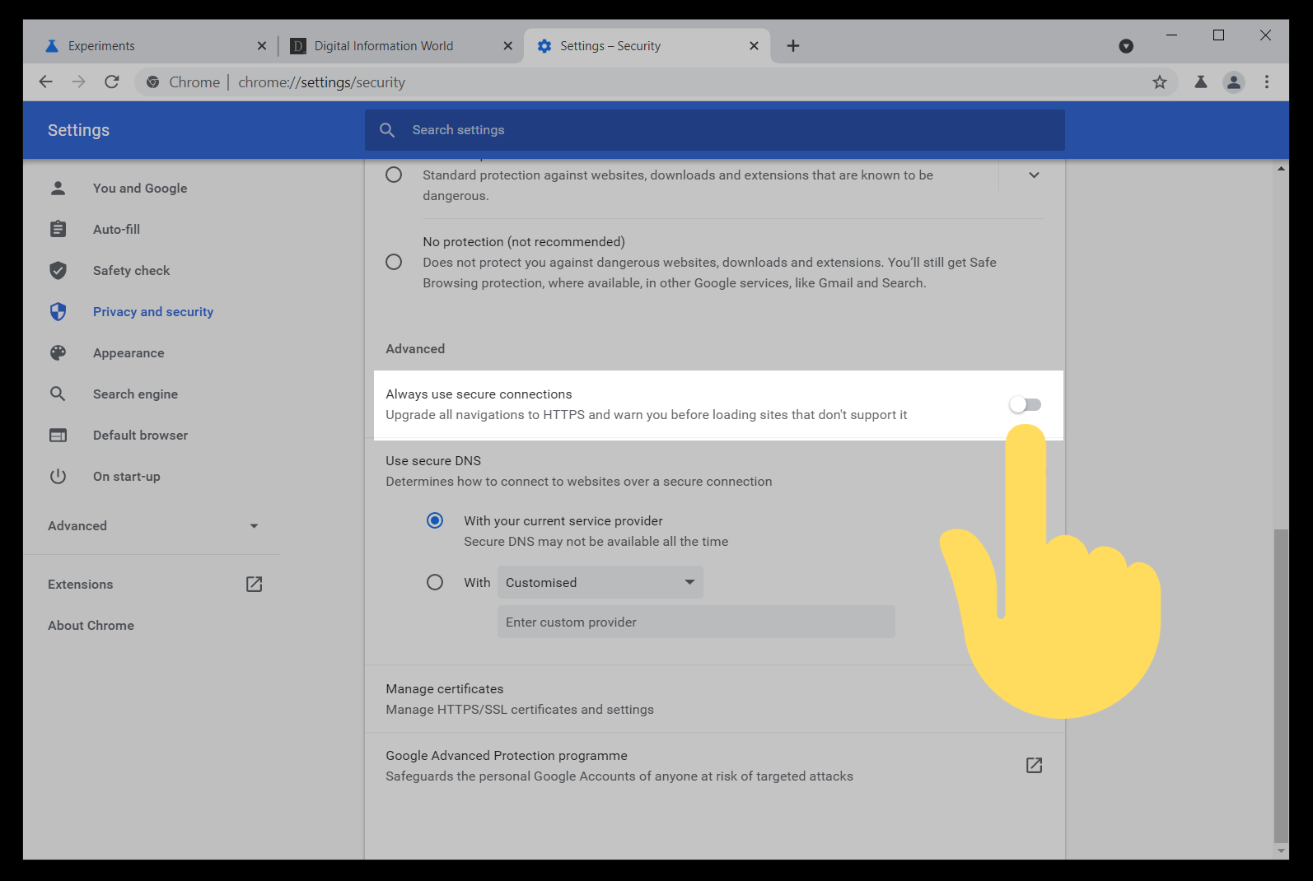Screen dimensions: 1313x881
Task: Go back using the browser back arrow
Action: pos(45,82)
